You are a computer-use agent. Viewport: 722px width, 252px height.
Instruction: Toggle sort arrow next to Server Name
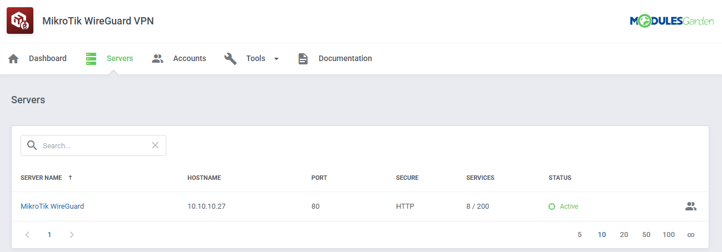[x=70, y=178]
